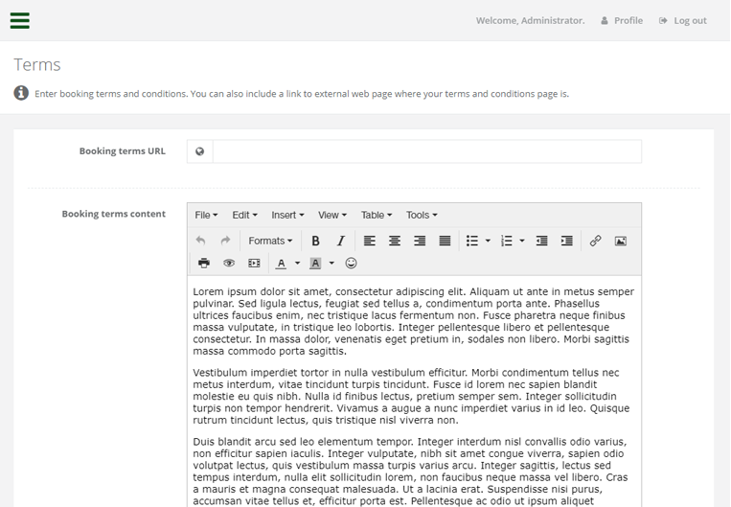Expand the Formats dropdown
Image resolution: width=731 pixels, height=507 pixels.
[270, 241]
